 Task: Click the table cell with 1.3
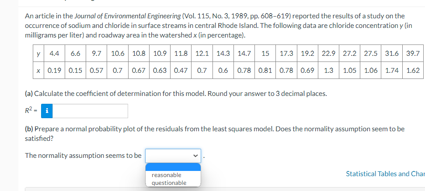tap(328, 70)
